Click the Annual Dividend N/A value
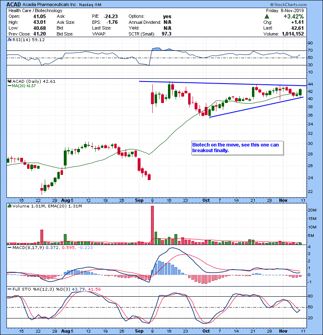 coord(168,22)
